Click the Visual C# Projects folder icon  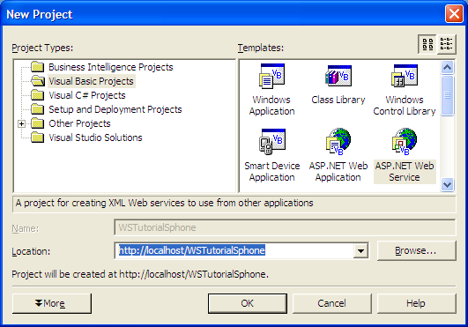point(38,95)
